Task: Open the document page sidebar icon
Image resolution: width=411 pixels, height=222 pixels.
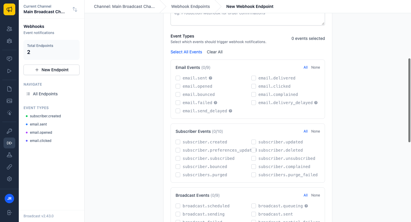Action: point(9,89)
